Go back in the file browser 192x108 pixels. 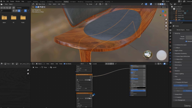pyautogui.click(x=1, y=8)
